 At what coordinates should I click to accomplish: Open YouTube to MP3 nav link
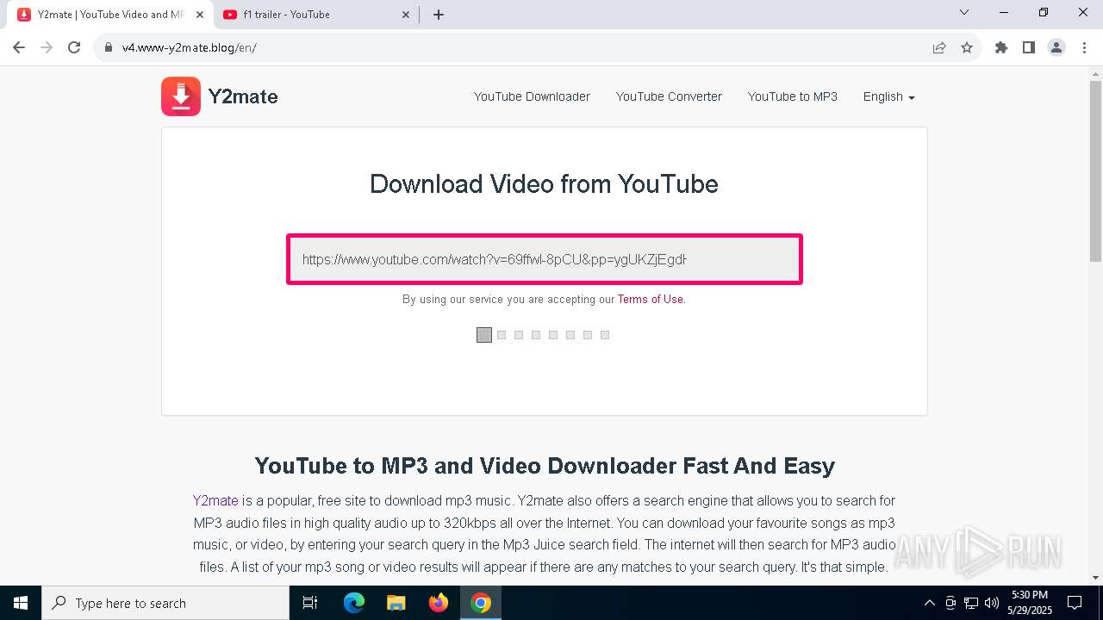pos(793,96)
